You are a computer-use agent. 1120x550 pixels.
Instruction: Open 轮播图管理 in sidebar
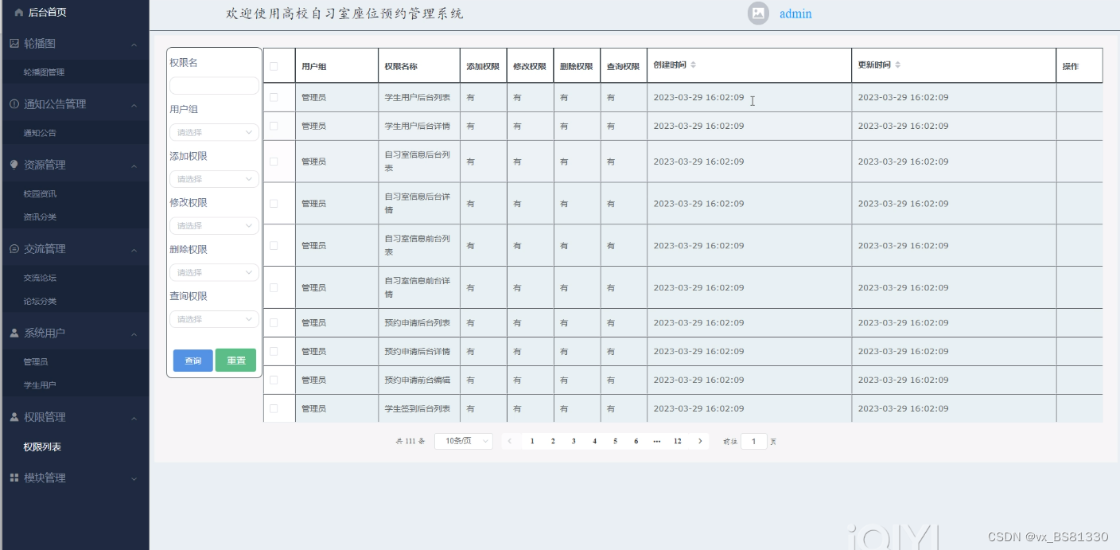pyautogui.click(x=44, y=72)
